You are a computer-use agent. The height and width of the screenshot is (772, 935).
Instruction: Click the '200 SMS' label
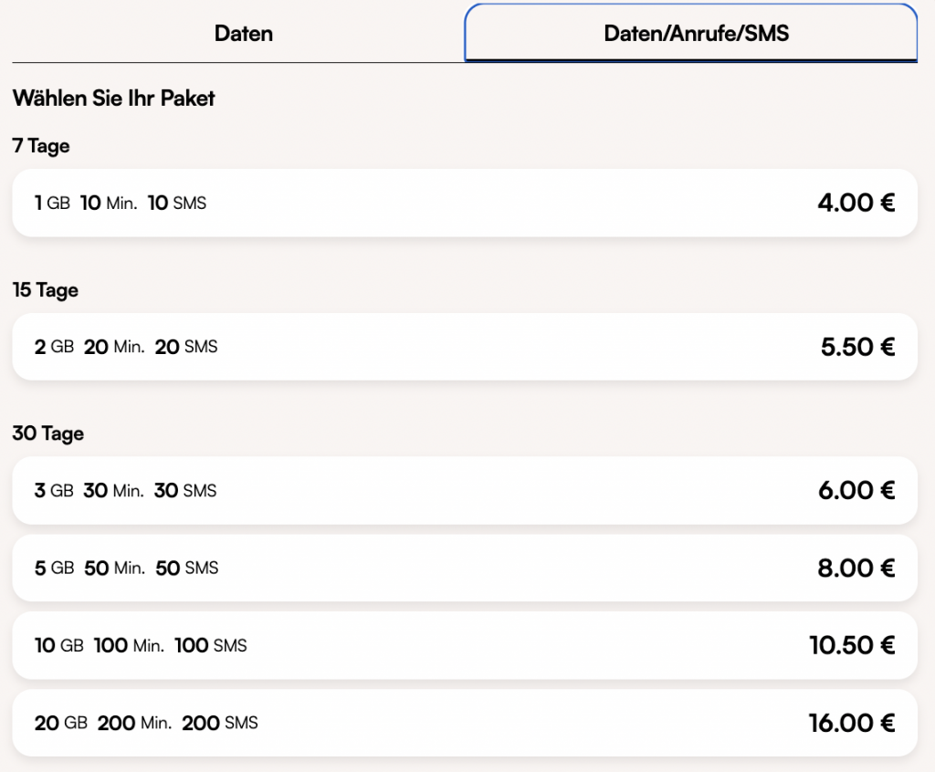(219, 724)
